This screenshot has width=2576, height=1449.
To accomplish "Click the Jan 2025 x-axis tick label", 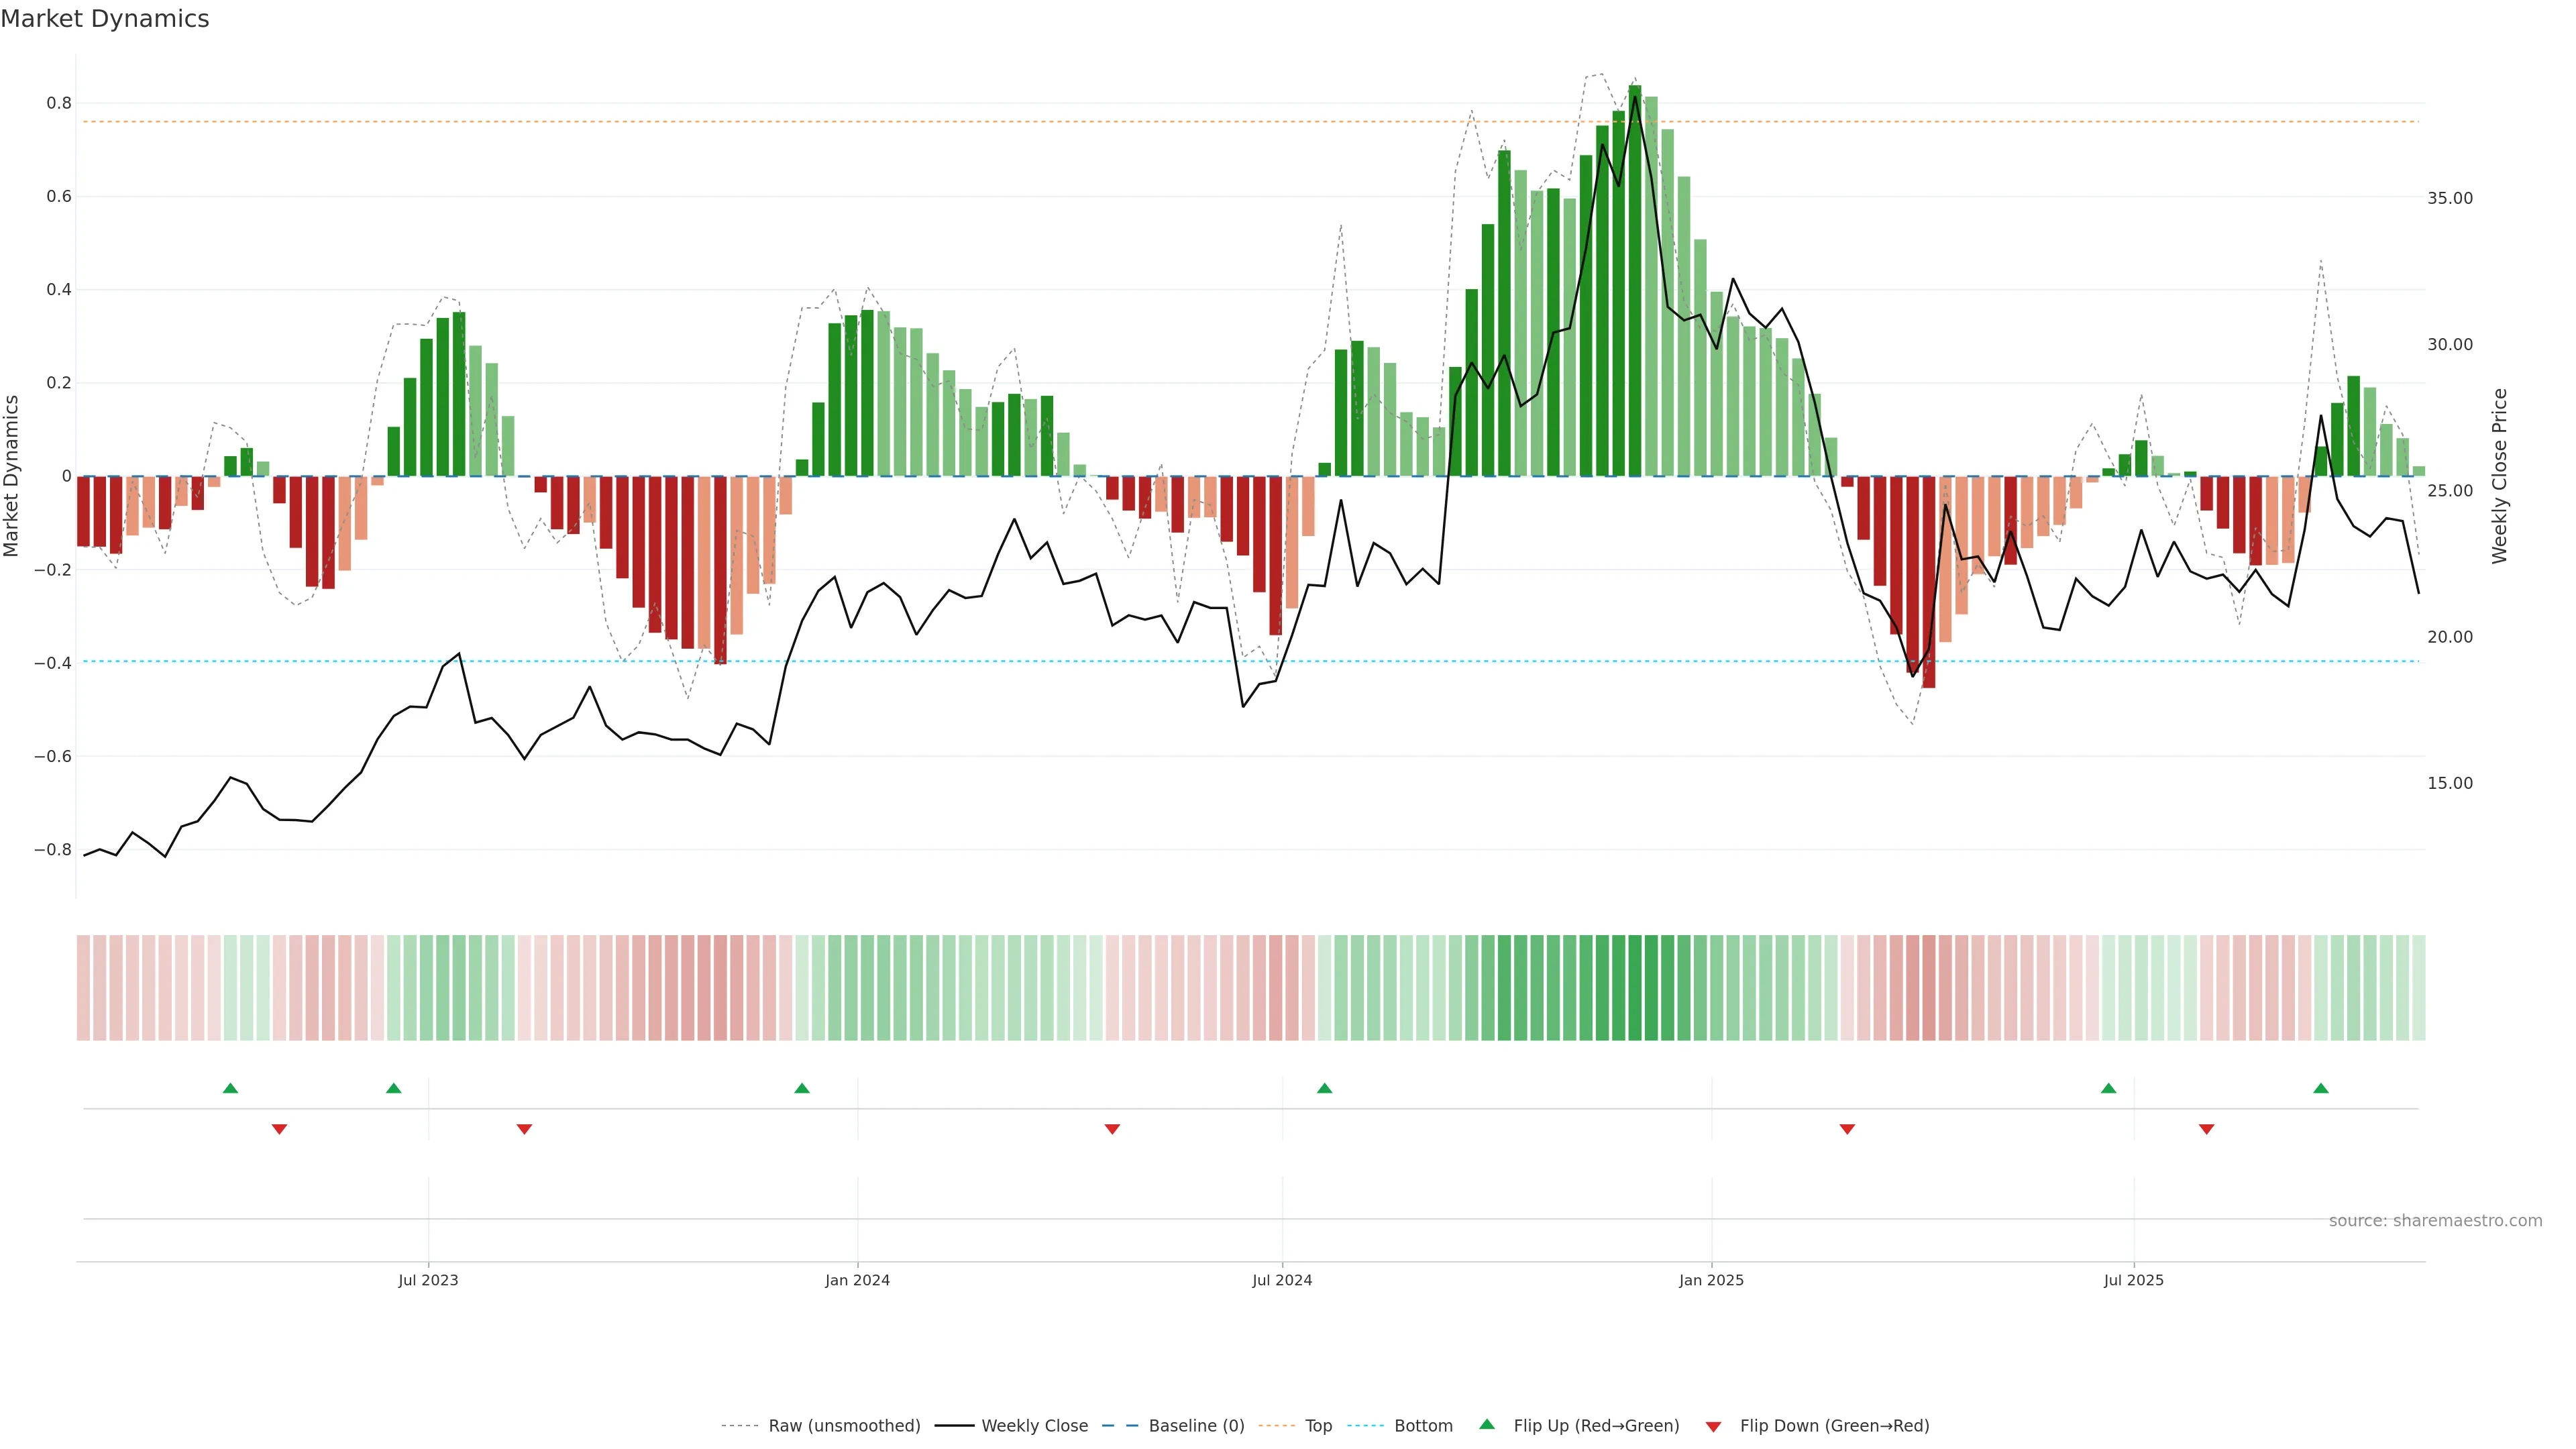I will [x=1711, y=1280].
